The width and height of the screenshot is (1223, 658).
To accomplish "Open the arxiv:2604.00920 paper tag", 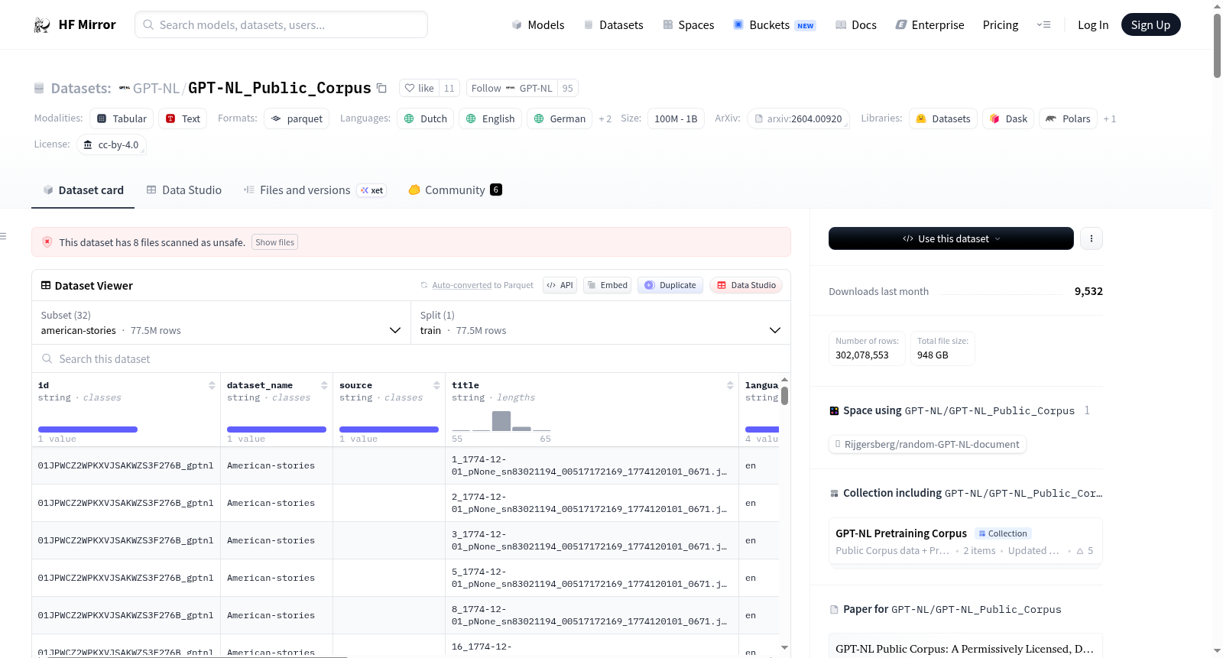I will pos(798,118).
